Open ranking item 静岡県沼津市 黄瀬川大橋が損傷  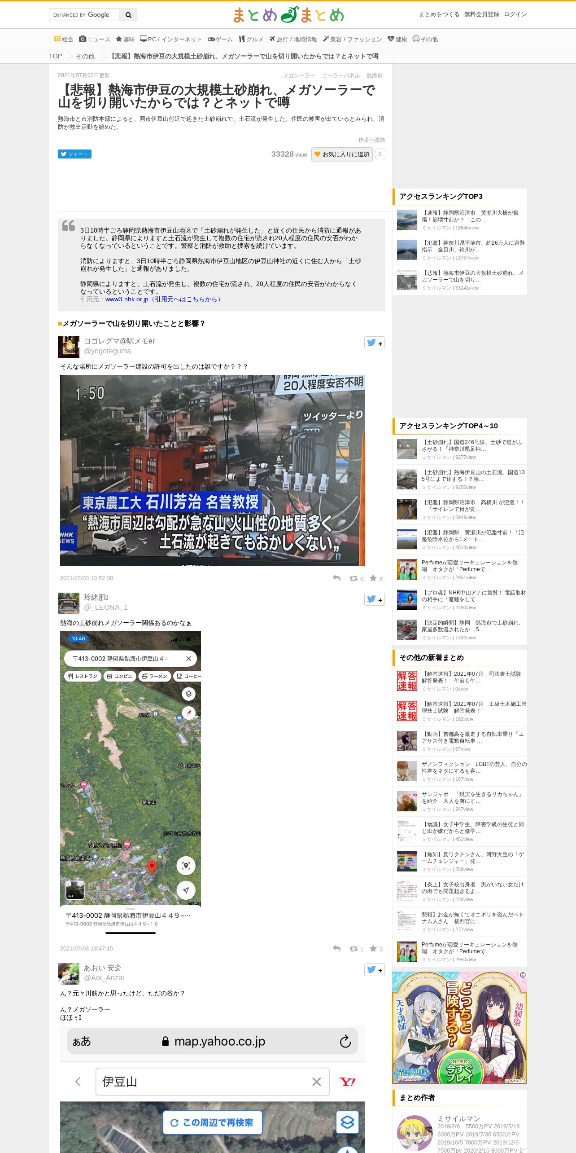pos(470,216)
